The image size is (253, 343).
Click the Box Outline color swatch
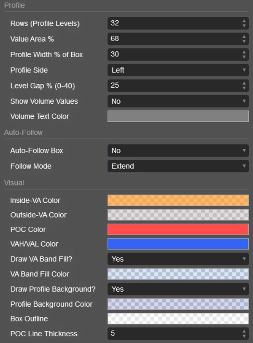pyautogui.click(x=177, y=319)
